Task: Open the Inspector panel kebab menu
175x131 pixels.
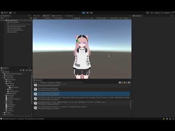Action: [174, 16]
